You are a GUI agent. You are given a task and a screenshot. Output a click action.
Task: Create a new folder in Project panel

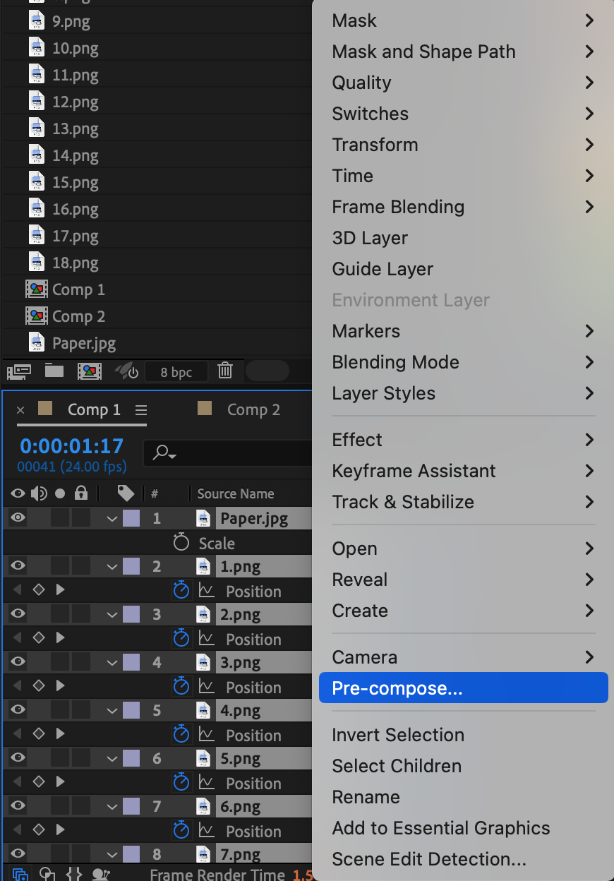coord(54,370)
